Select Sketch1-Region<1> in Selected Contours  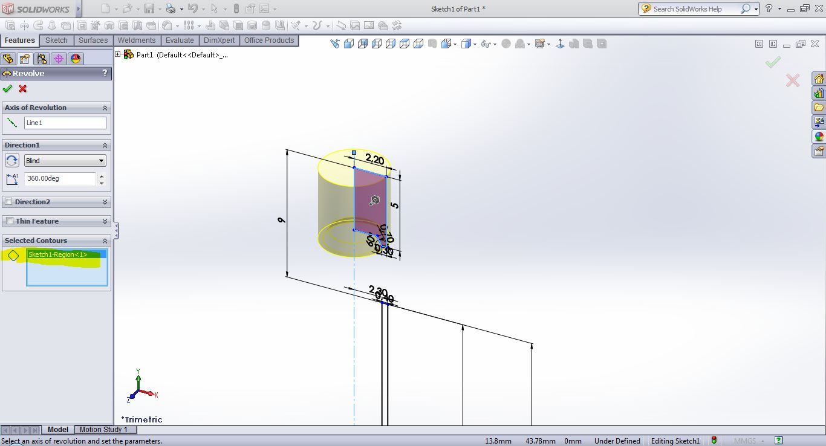67,254
